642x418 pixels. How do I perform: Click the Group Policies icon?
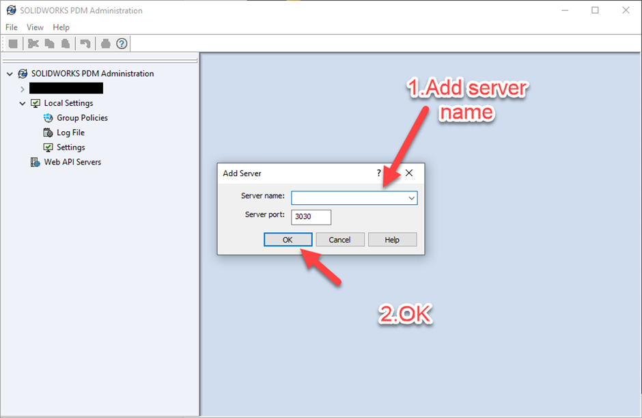[48, 118]
